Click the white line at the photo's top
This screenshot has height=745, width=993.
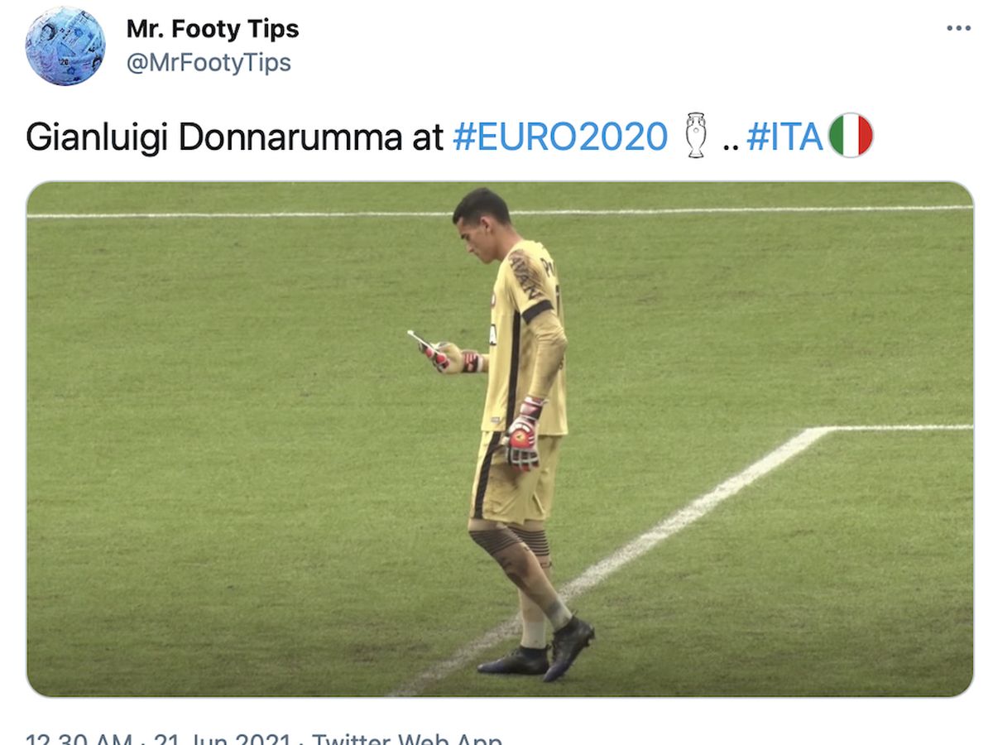500,212
